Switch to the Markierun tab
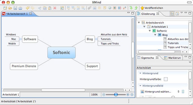This screenshot has height=105, width=193. coord(173,58)
